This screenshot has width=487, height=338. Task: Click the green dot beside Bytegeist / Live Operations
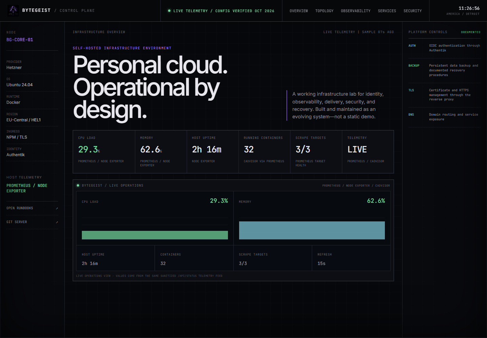click(x=78, y=186)
